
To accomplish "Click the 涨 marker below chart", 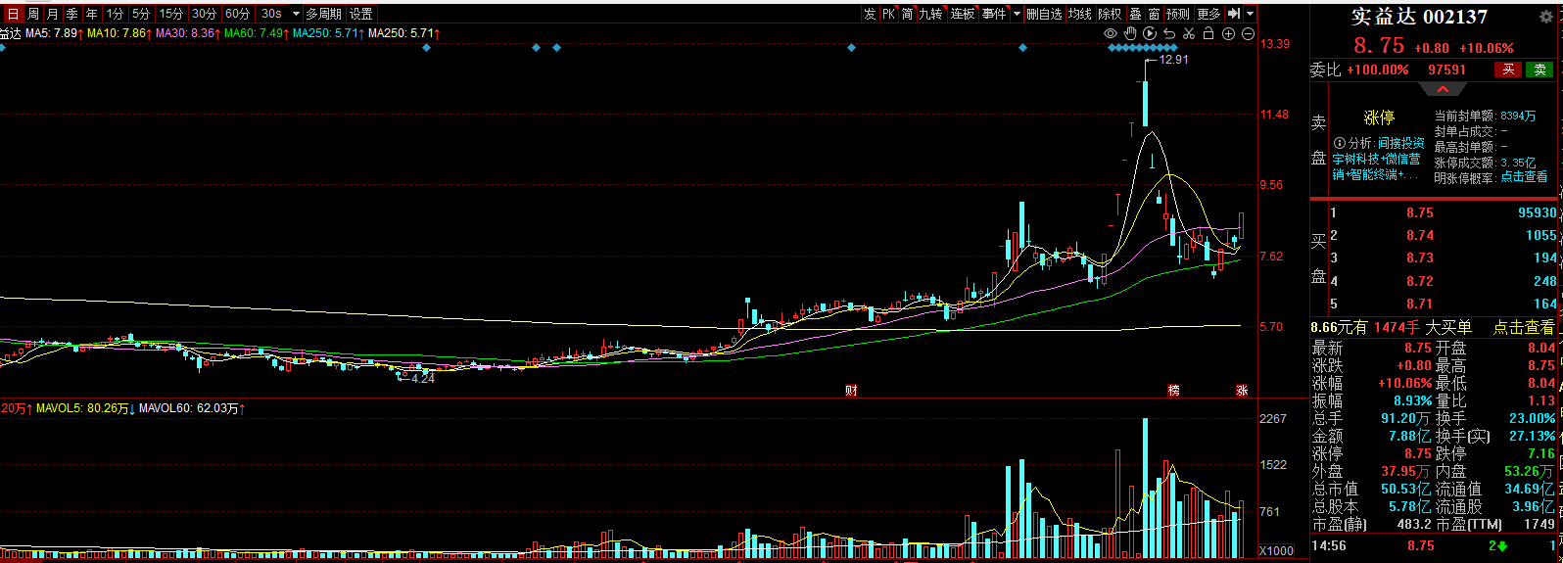I will (x=1242, y=390).
